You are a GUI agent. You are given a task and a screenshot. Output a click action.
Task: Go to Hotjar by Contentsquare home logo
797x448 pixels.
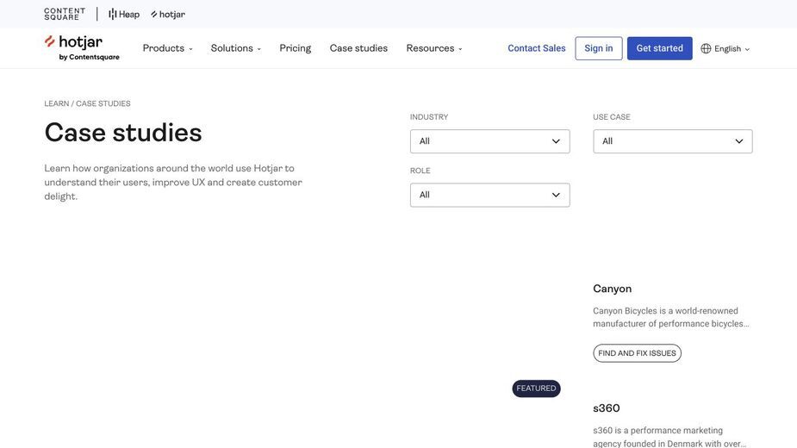click(82, 47)
